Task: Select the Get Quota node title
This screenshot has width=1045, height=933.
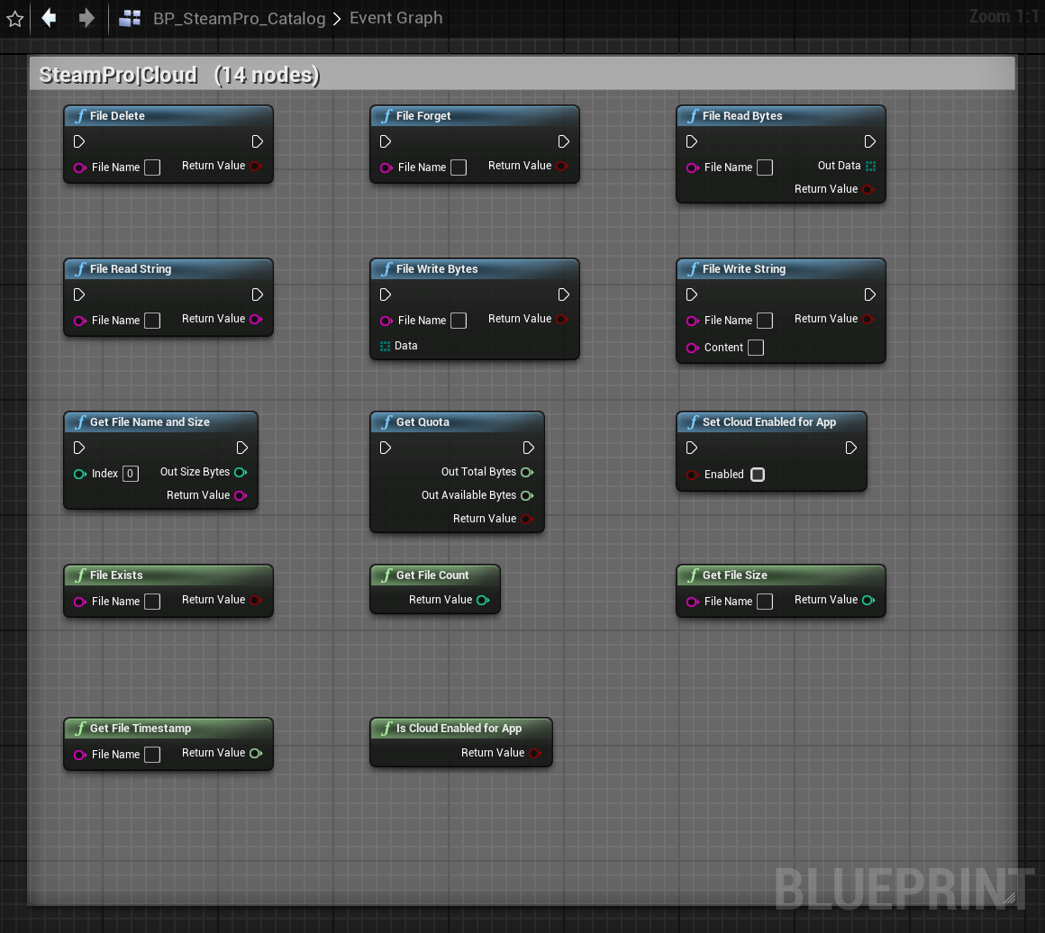Action: pyautogui.click(x=423, y=421)
